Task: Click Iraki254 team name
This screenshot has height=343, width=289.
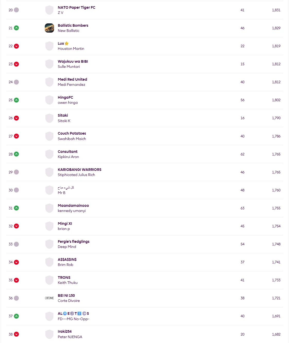Action: (x=65, y=331)
